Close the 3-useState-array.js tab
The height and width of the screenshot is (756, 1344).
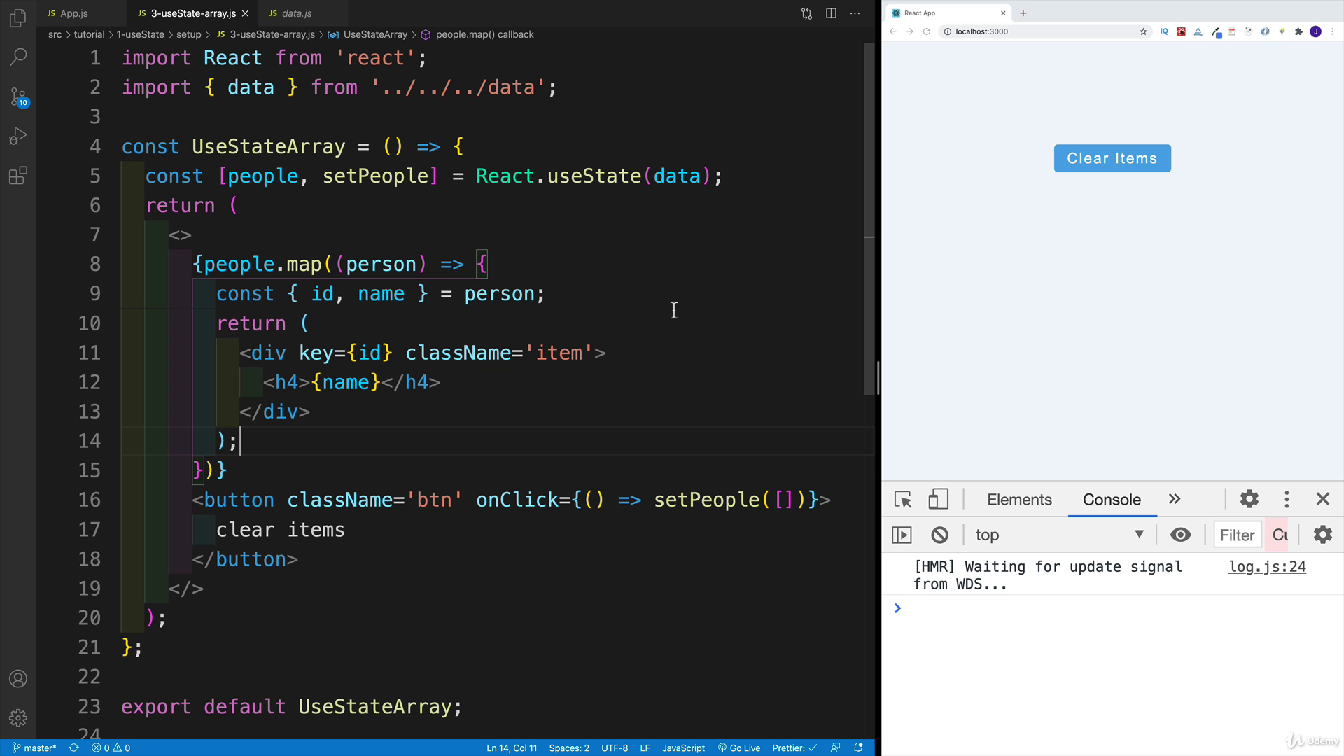pyautogui.click(x=245, y=13)
